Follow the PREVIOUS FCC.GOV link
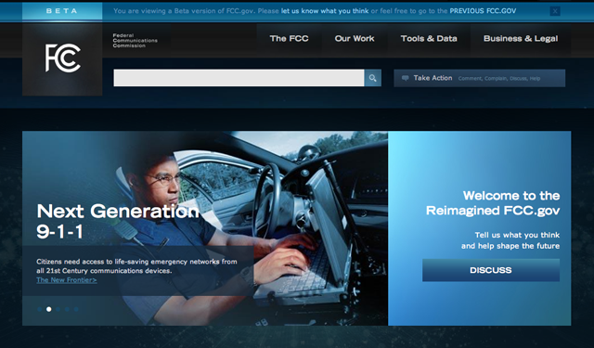Screen dimensions: 594x348 [x=483, y=11]
